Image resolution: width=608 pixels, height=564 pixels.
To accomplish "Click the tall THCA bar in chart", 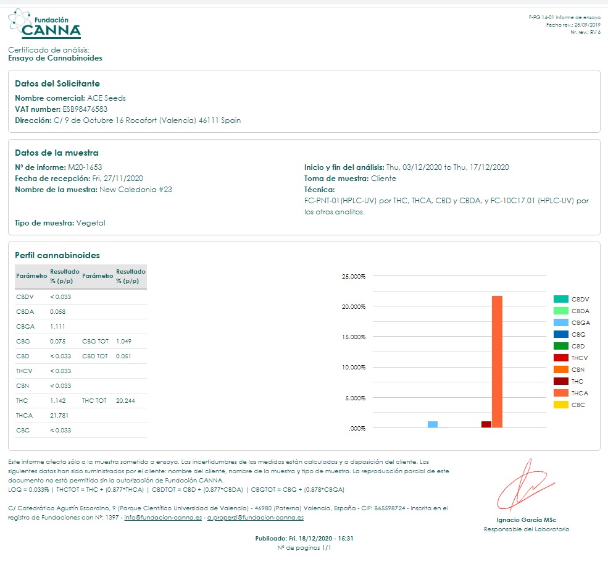I will point(497,362).
